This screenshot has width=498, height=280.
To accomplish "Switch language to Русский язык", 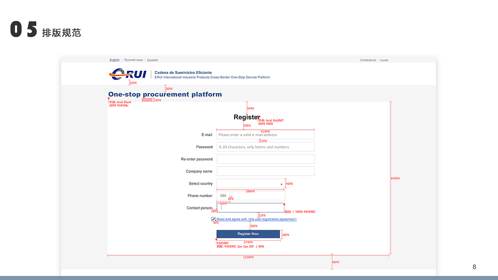I will point(133,60).
